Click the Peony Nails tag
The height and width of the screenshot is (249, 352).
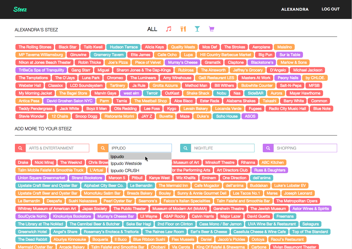[288, 78]
